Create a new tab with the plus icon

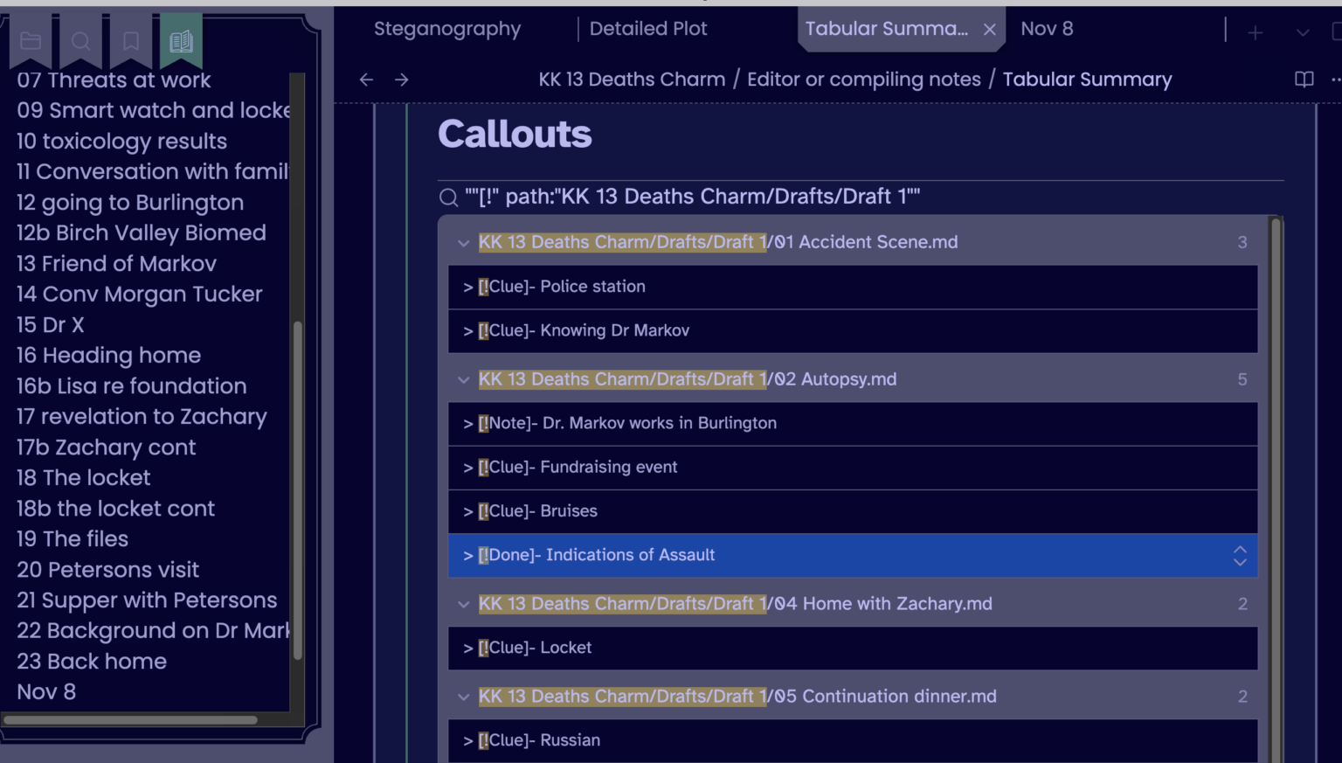tap(1255, 31)
